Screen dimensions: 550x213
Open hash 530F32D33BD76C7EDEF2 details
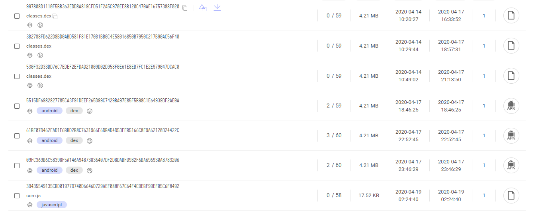[103, 67]
